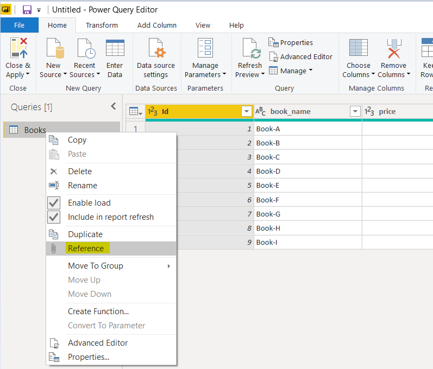The width and height of the screenshot is (433, 369).
Task: Toggle the Enable load checkbox
Action: pos(54,203)
